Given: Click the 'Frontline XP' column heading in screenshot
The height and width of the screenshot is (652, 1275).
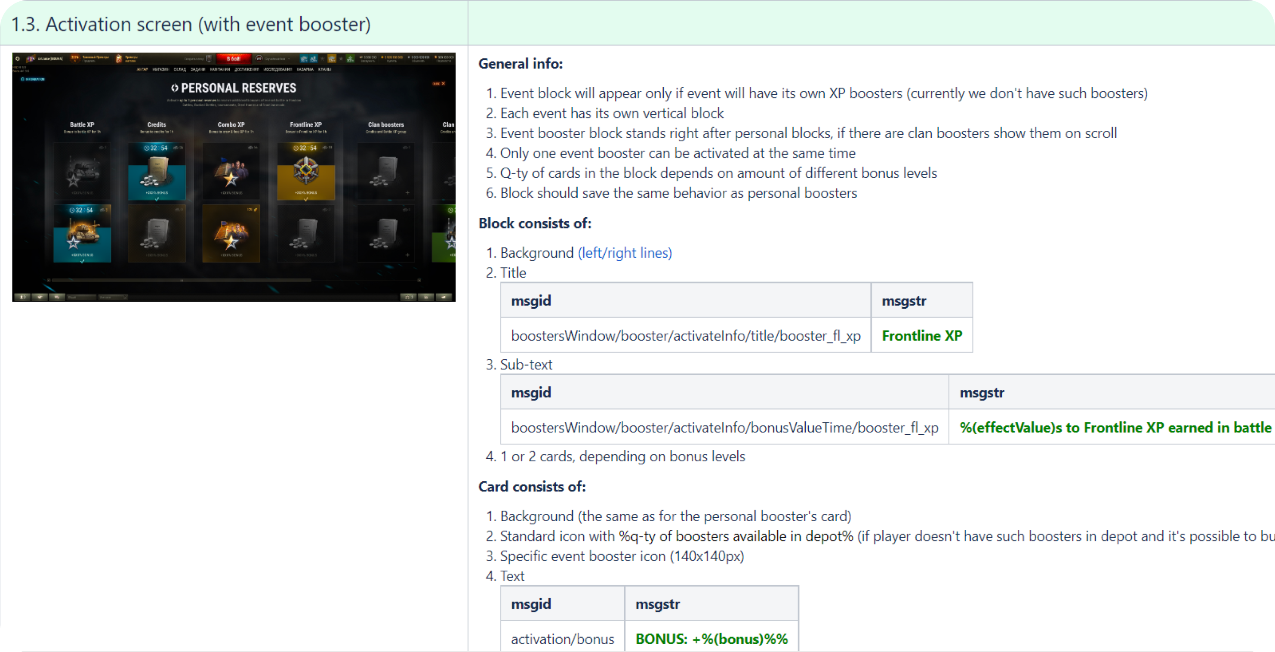Looking at the screenshot, I should coord(306,124).
